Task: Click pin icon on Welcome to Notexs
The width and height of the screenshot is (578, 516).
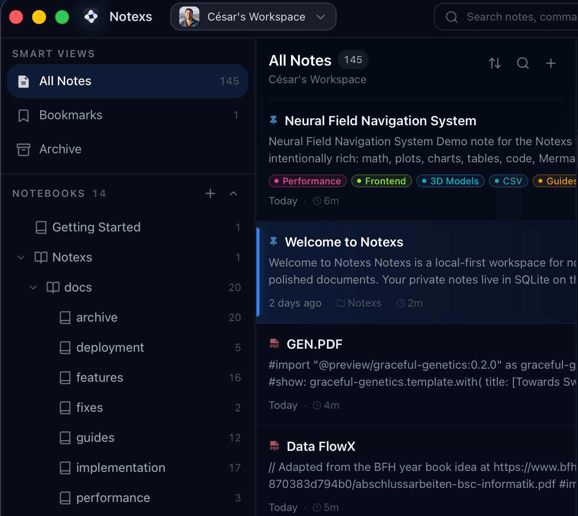Action: pyautogui.click(x=273, y=241)
